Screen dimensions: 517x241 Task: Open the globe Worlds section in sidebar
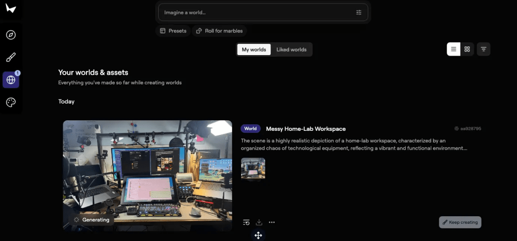11,80
